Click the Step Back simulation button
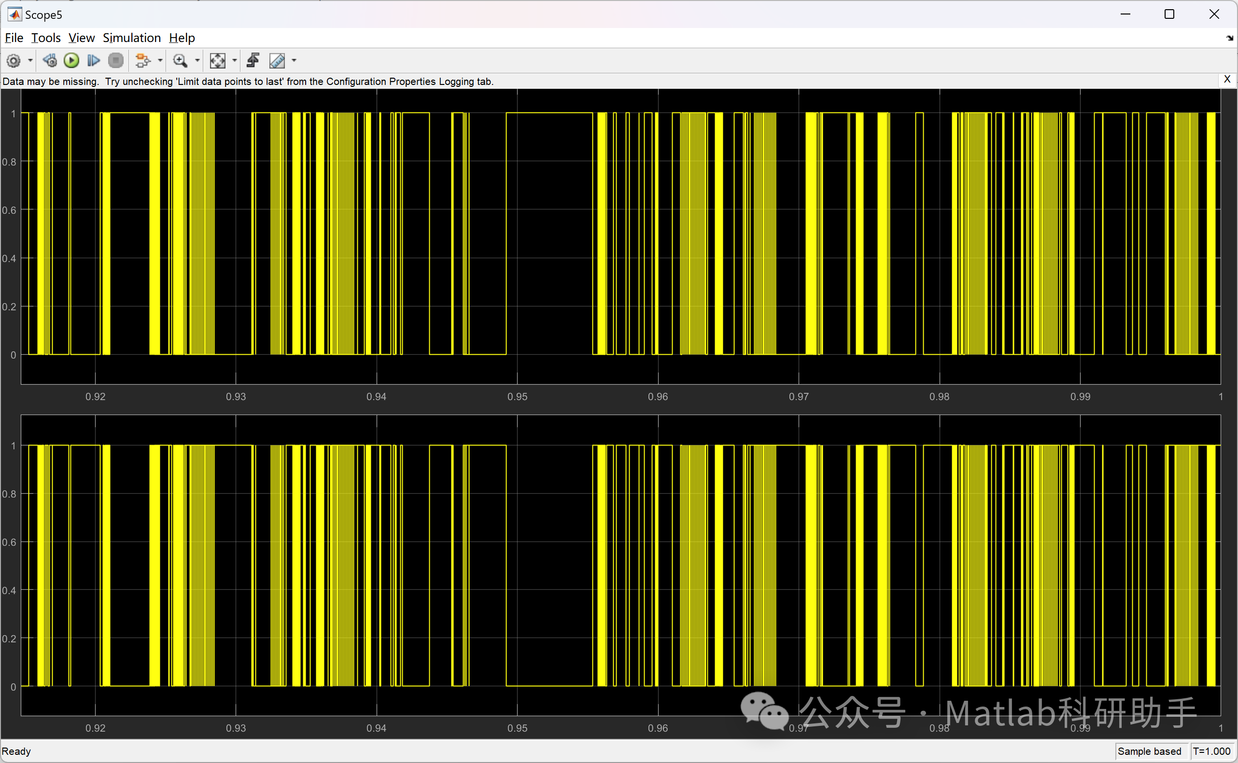The image size is (1238, 763). (x=49, y=60)
